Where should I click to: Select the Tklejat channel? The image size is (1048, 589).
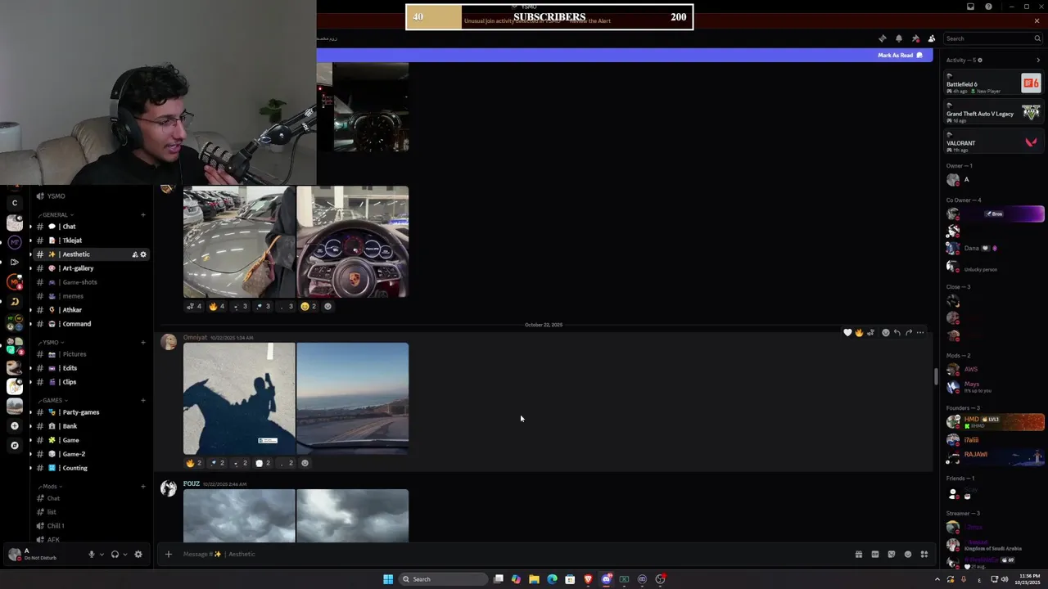pyautogui.click(x=90, y=241)
